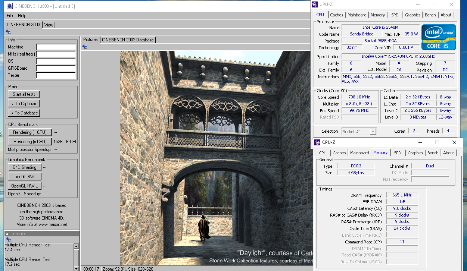The height and width of the screenshot is (271, 467).
Task: Click the Core Speed value 798.10 MHz
Action: (359, 97)
